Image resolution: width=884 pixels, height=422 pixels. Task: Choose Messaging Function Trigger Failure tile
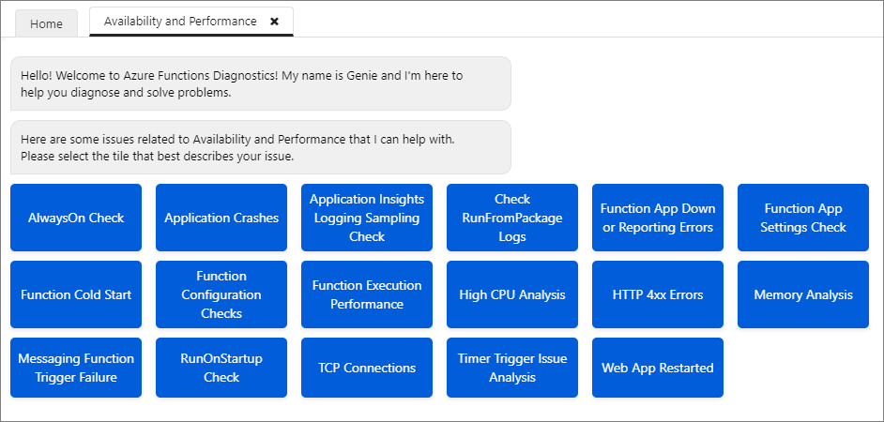[x=76, y=368]
